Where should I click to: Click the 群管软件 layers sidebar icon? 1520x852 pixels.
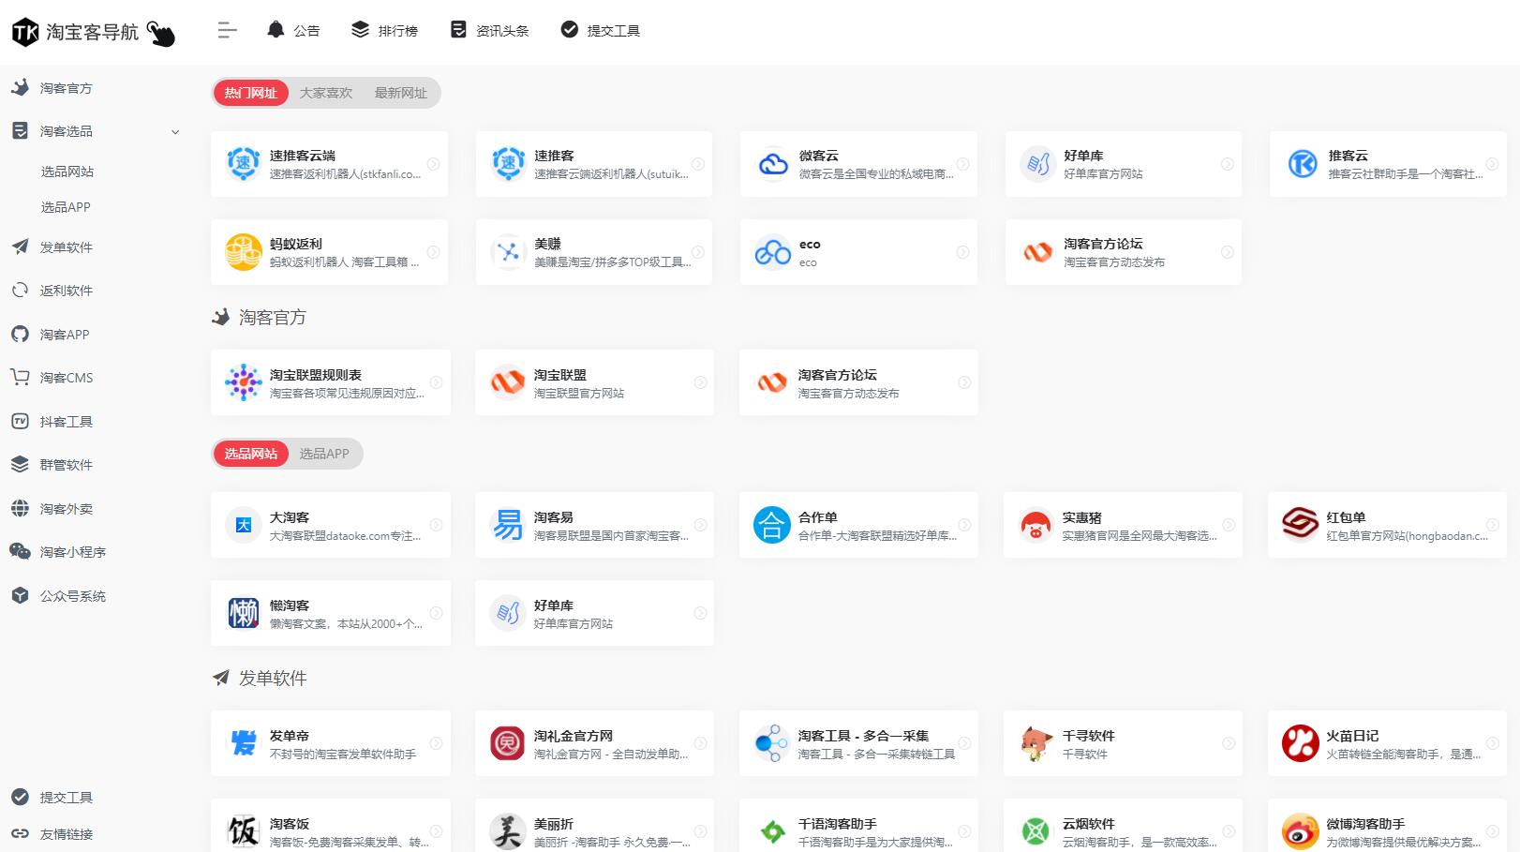click(20, 464)
